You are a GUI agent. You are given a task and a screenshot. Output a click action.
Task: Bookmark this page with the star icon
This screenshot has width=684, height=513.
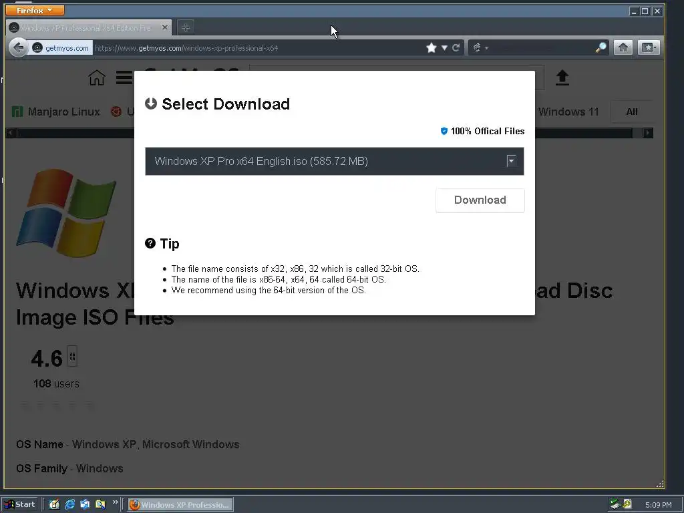[x=432, y=47]
